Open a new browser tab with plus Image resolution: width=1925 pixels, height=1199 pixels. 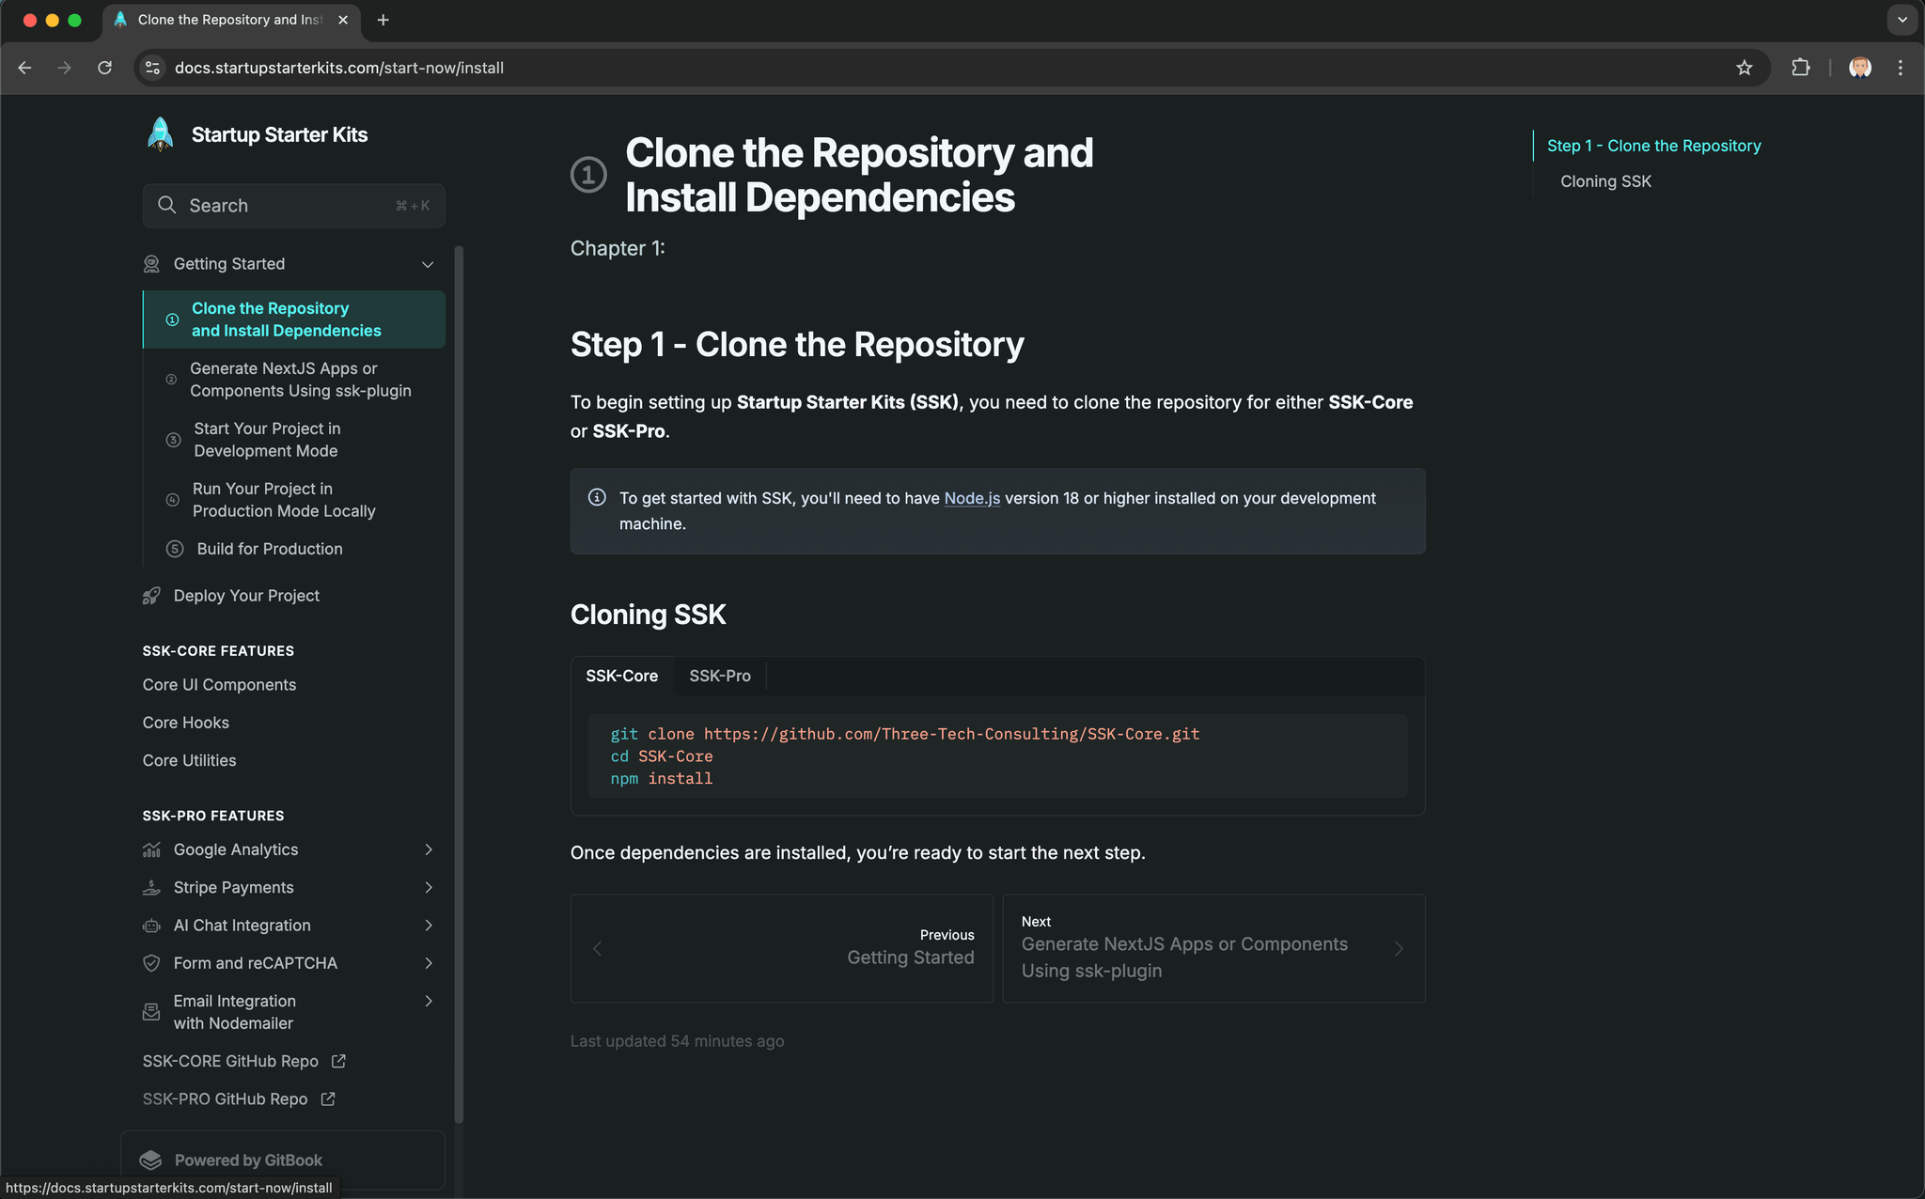point(383,20)
